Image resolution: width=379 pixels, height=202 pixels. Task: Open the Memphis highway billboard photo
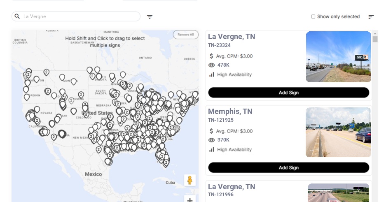[338, 132]
